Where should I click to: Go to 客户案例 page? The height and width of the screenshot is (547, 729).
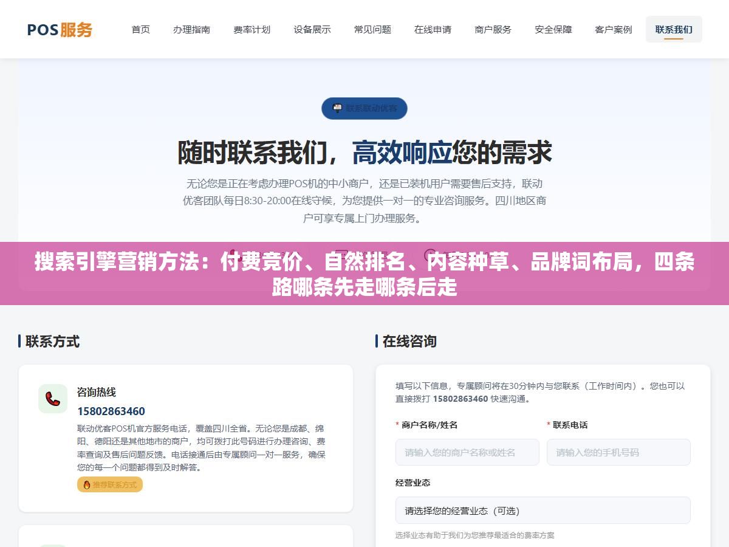pyautogui.click(x=613, y=29)
